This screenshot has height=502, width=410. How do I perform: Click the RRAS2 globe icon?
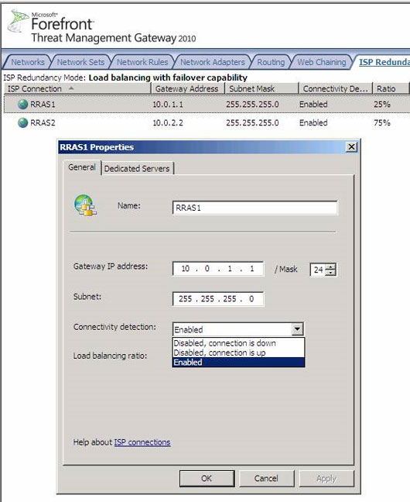(x=22, y=122)
